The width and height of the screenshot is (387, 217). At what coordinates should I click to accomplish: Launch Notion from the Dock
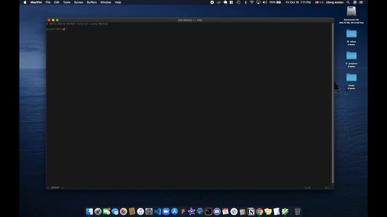tap(251, 212)
